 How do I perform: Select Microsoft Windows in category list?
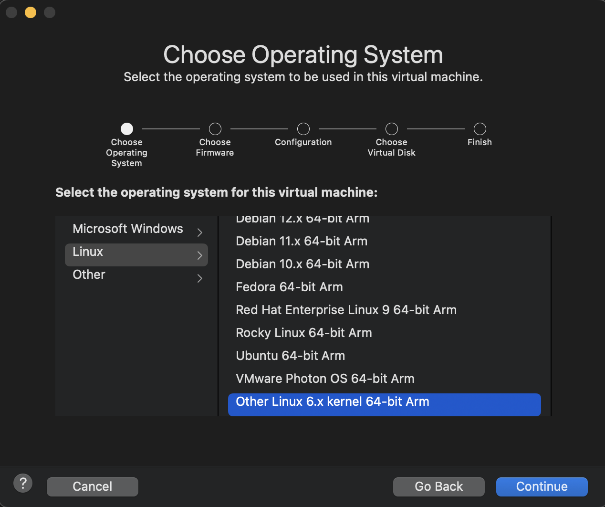(x=128, y=229)
